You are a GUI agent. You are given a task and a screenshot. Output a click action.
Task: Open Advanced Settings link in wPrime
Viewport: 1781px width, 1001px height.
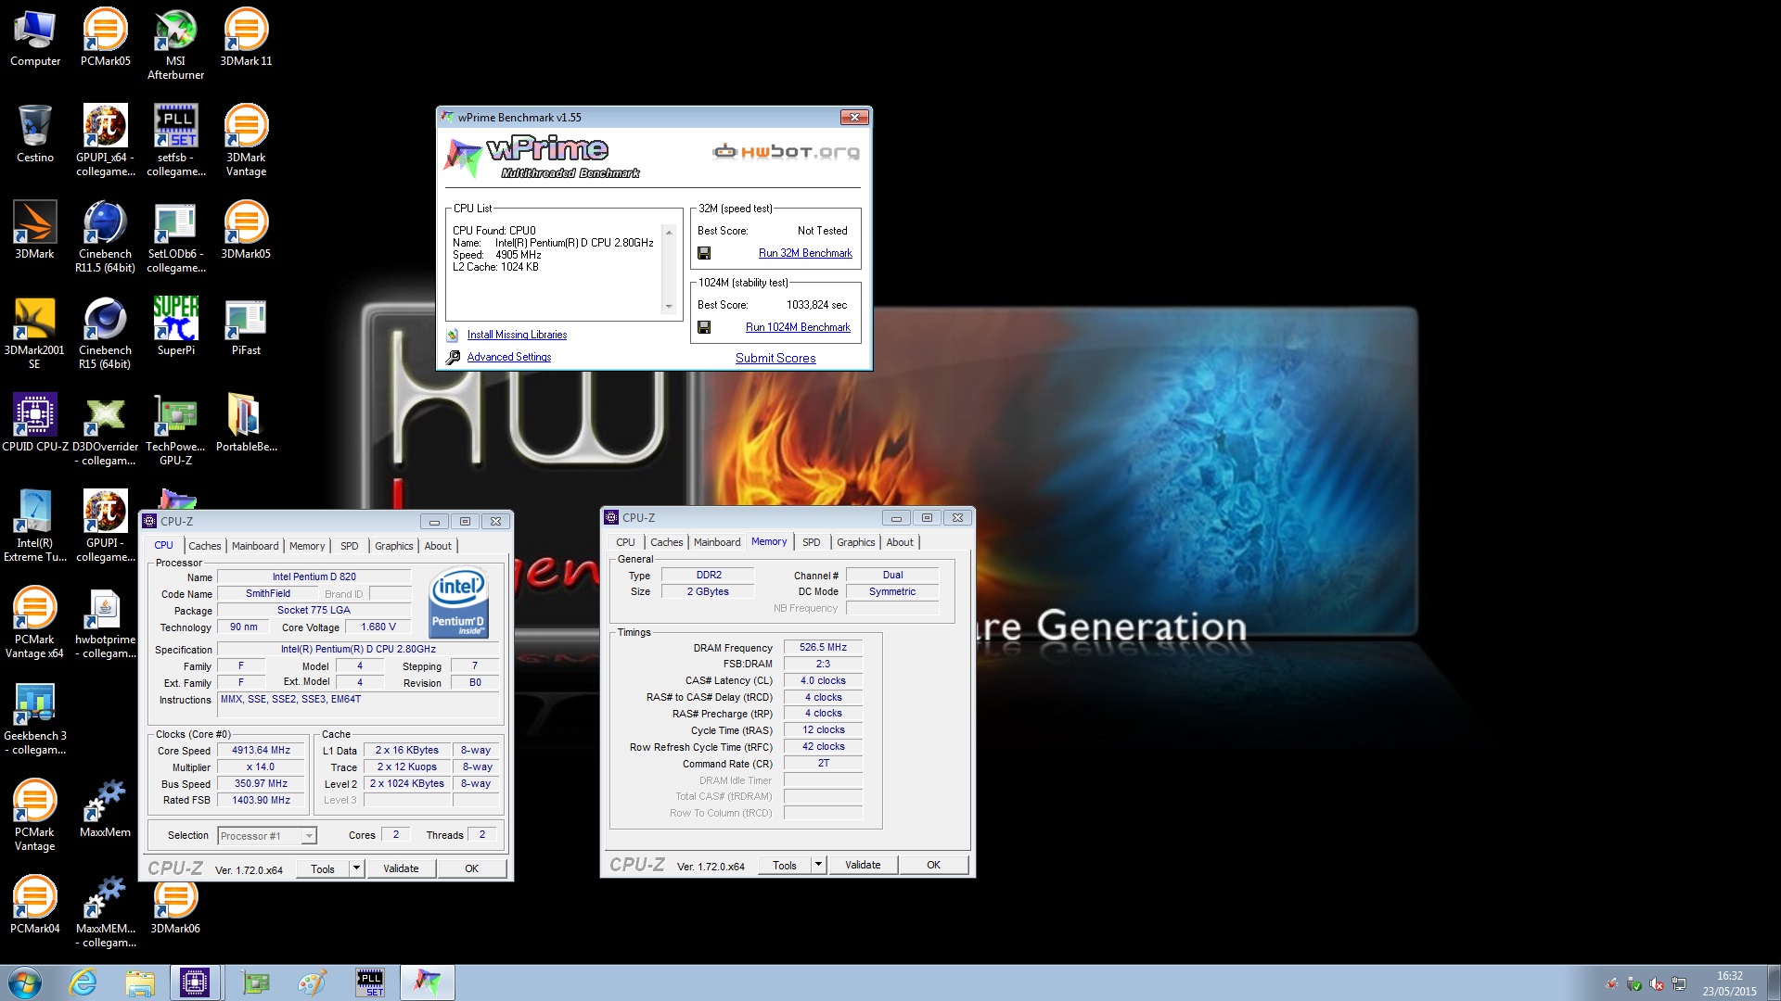[508, 357]
